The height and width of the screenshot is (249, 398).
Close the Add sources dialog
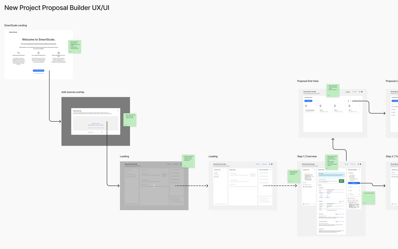coord(118,111)
